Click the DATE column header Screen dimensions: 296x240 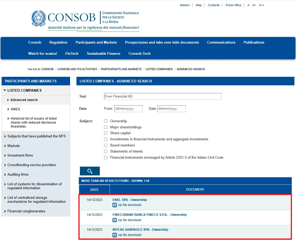[95, 190]
